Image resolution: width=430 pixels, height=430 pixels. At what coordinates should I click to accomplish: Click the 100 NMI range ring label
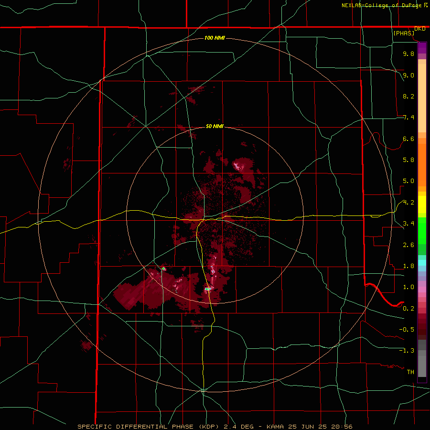(215, 38)
